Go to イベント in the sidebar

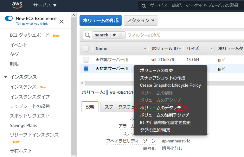click(x=19, y=45)
